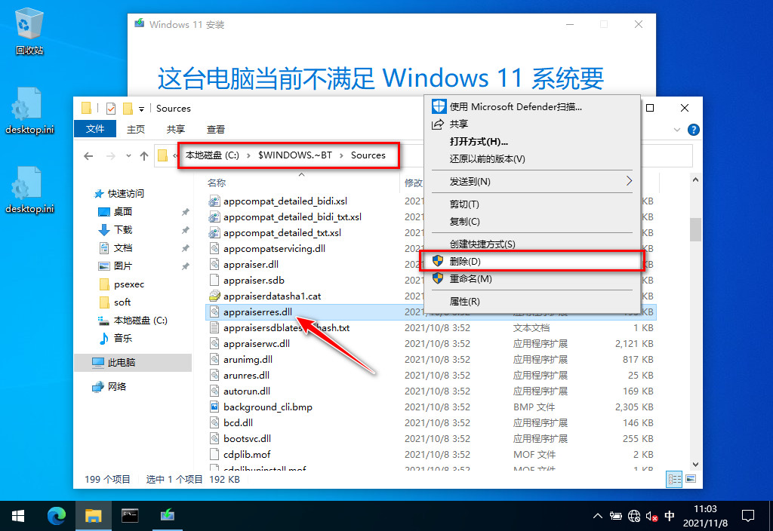Unpin 桌面 using its pin icon
773x531 pixels.
point(186,212)
